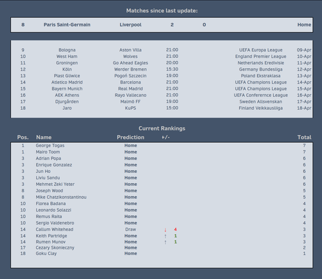Click Sweden Allsvenskan competition
The width and height of the screenshot is (322, 279).
point(261,102)
